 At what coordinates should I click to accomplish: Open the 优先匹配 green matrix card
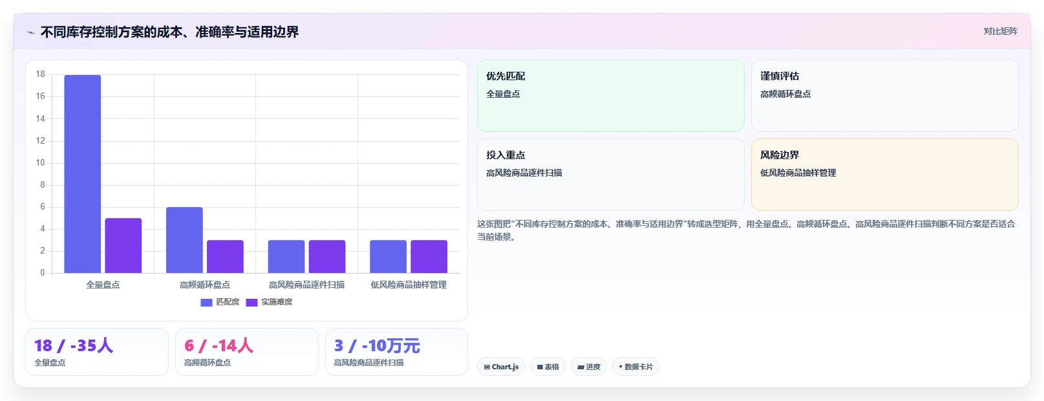click(x=611, y=96)
